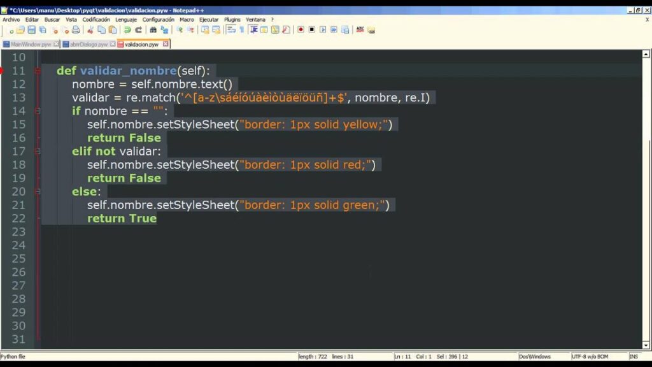Close the abrirDialogo.pyw tab
The image size is (652, 367).
(x=113, y=44)
